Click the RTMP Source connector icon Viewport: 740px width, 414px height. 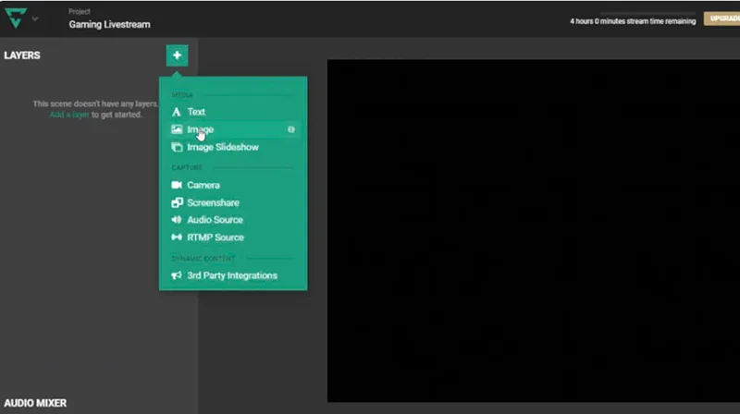(177, 237)
